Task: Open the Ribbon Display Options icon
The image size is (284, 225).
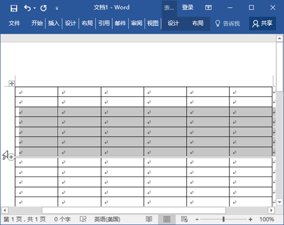Action: [x=208, y=8]
